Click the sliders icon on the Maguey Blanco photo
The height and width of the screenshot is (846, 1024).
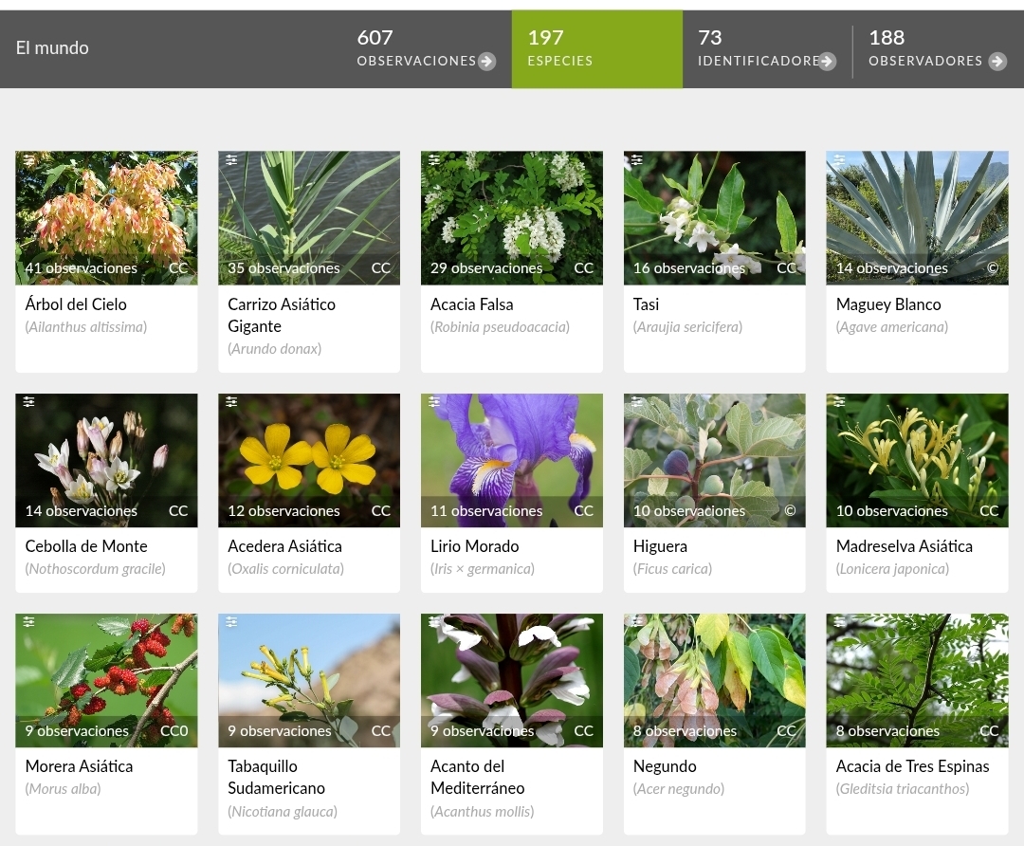tap(839, 160)
